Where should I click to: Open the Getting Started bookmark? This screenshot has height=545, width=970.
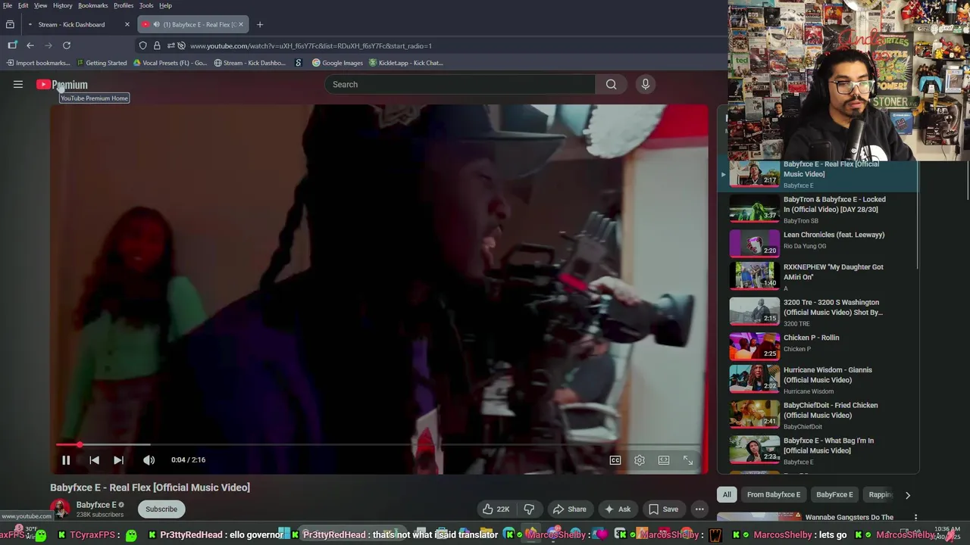click(x=102, y=63)
